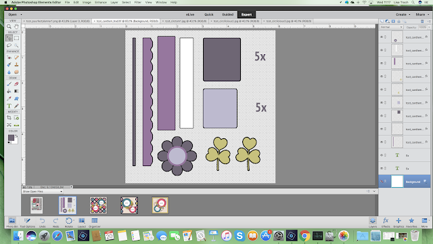433x244 pixels.
Task: Select the Paint Bucket tool
Action: pyautogui.click(x=9, y=91)
